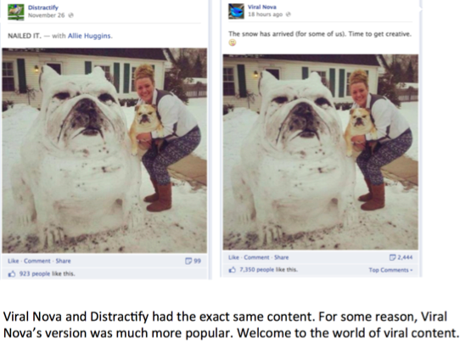The width and height of the screenshot is (471, 343).
Task: Click the comment count icon showing 2,444
Action: coord(392,257)
